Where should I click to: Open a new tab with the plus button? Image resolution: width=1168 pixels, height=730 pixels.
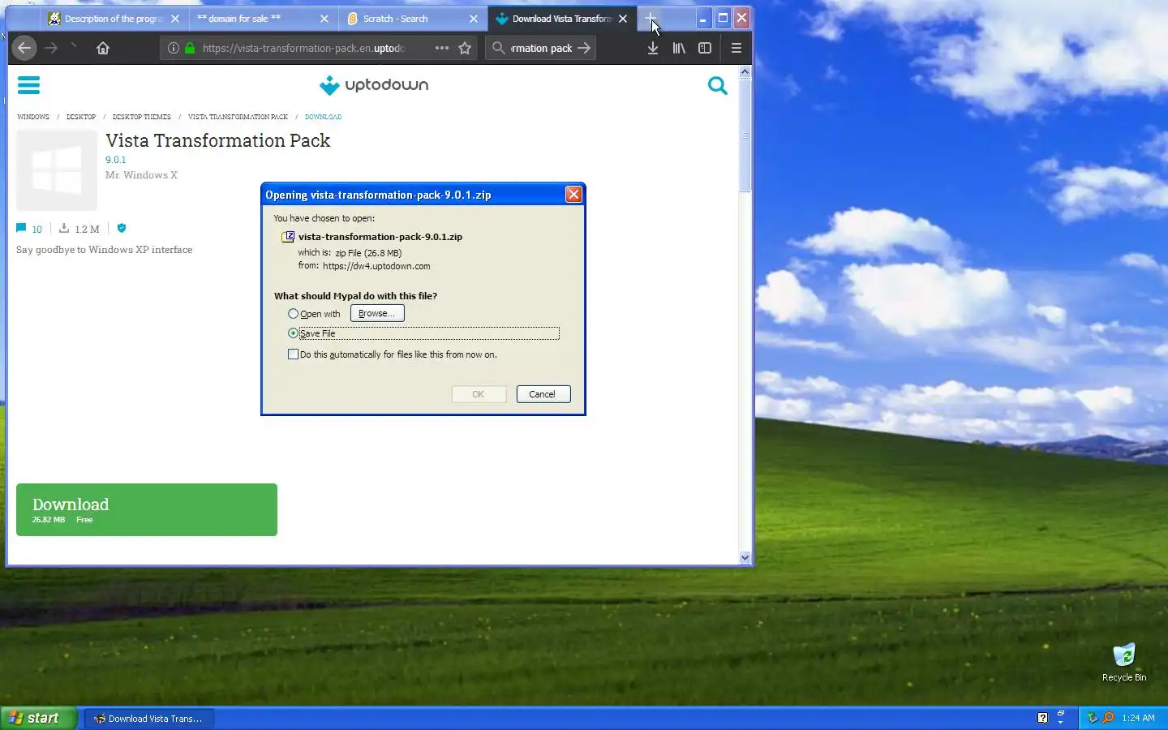[x=651, y=18]
